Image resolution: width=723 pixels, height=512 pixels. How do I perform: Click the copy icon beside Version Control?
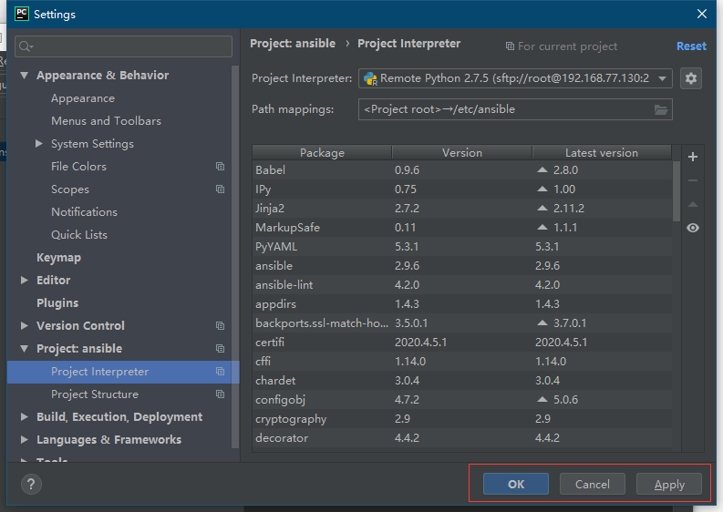220,326
